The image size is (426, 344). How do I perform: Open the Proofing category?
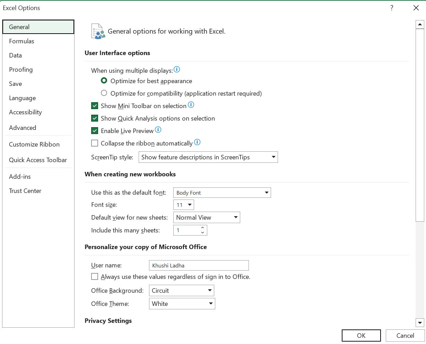click(x=38, y=69)
